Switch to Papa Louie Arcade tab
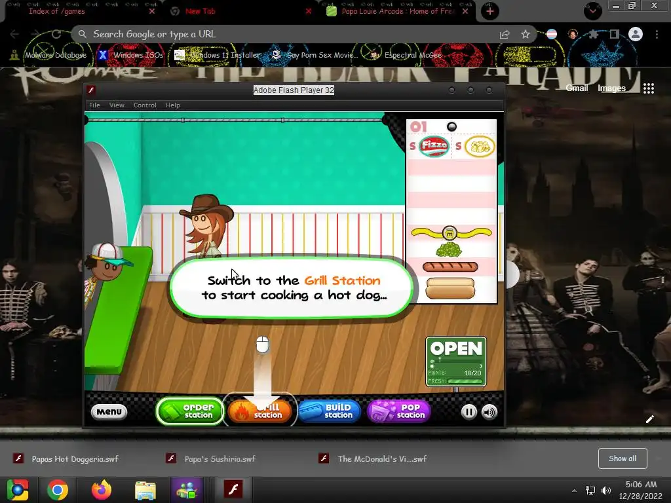 397,11
